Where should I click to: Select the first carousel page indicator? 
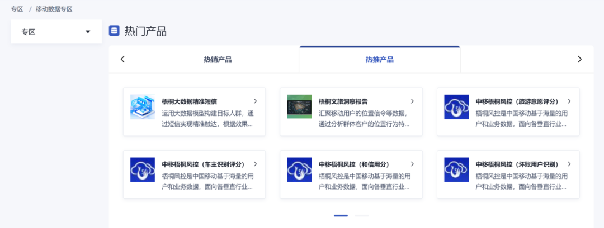pos(341,215)
